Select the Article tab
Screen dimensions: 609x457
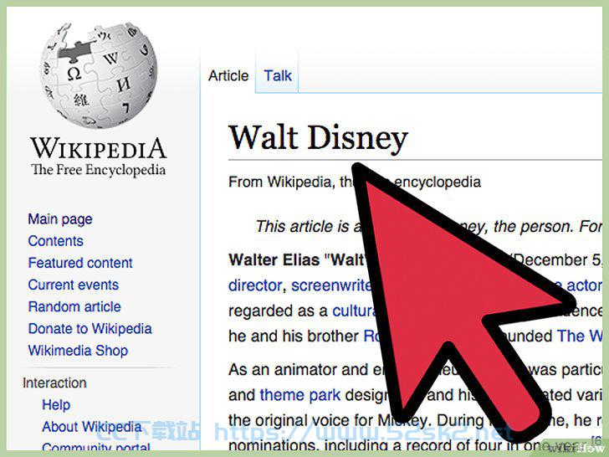click(228, 75)
